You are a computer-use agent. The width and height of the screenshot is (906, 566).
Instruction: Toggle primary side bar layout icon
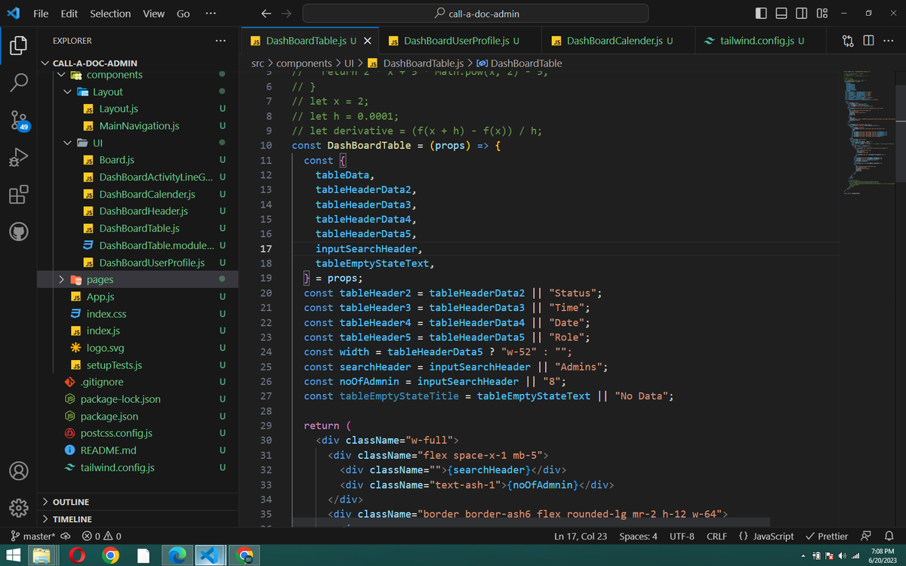(762, 14)
